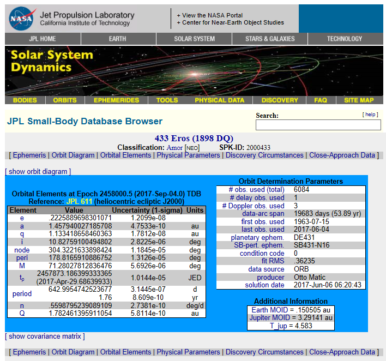The image size is (386, 361).
Task: Open the EARTH menu item
Action: pyautogui.click(x=118, y=39)
